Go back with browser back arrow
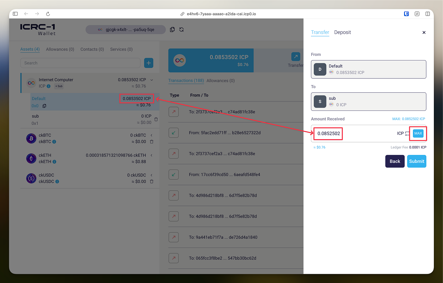This screenshot has width=443, height=283. click(26, 14)
